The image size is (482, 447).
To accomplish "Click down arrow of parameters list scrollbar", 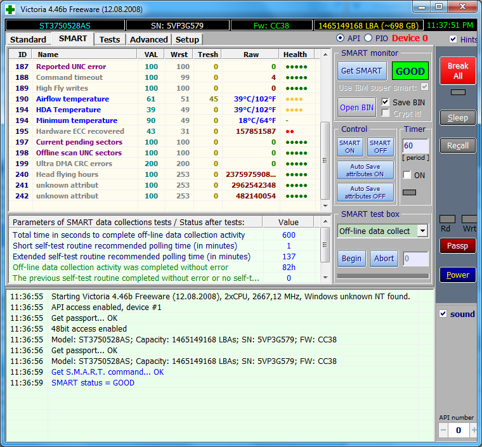I will 325,278.
